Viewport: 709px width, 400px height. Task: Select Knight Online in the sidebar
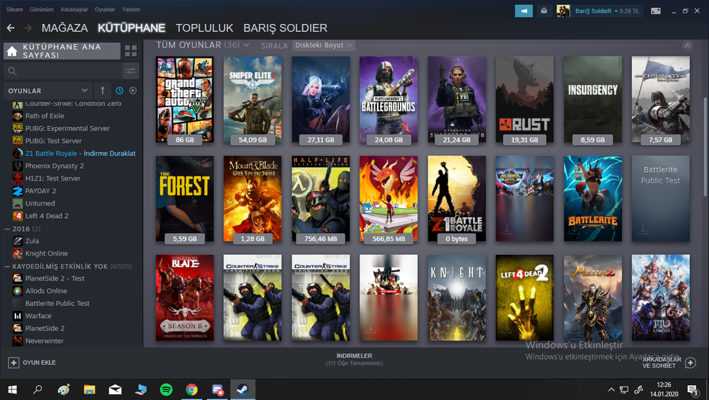coord(47,253)
